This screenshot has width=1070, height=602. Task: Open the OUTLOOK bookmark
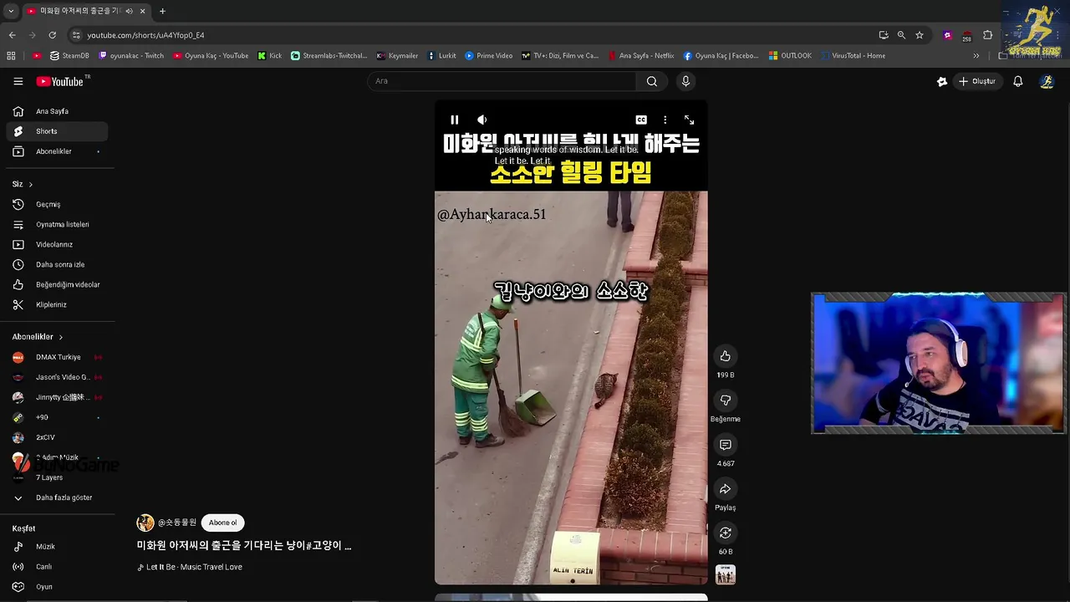(x=790, y=56)
